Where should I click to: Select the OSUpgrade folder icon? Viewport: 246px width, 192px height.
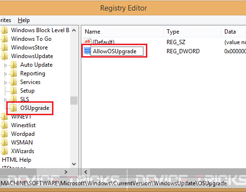tap(13, 108)
